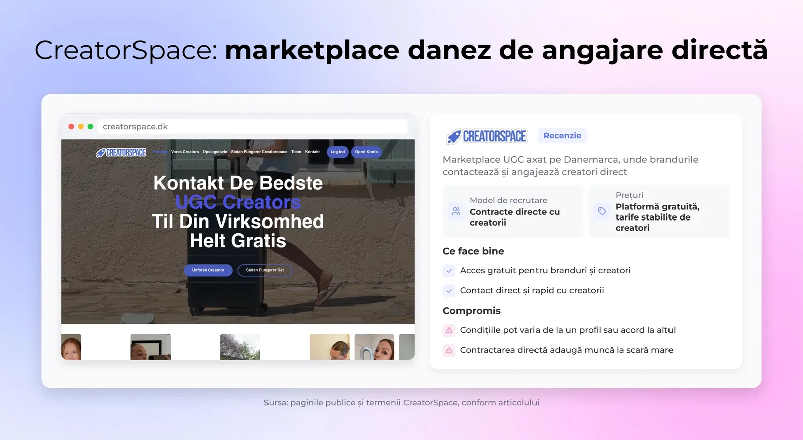Click the 'UGC Creators' hero headline text

tap(238, 202)
